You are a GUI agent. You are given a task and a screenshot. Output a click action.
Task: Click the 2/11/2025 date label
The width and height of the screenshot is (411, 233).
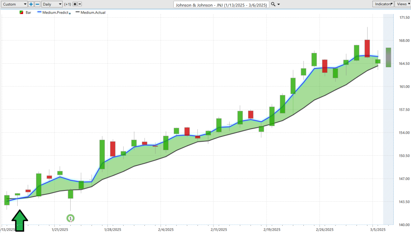pyautogui.click(x=219, y=230)
